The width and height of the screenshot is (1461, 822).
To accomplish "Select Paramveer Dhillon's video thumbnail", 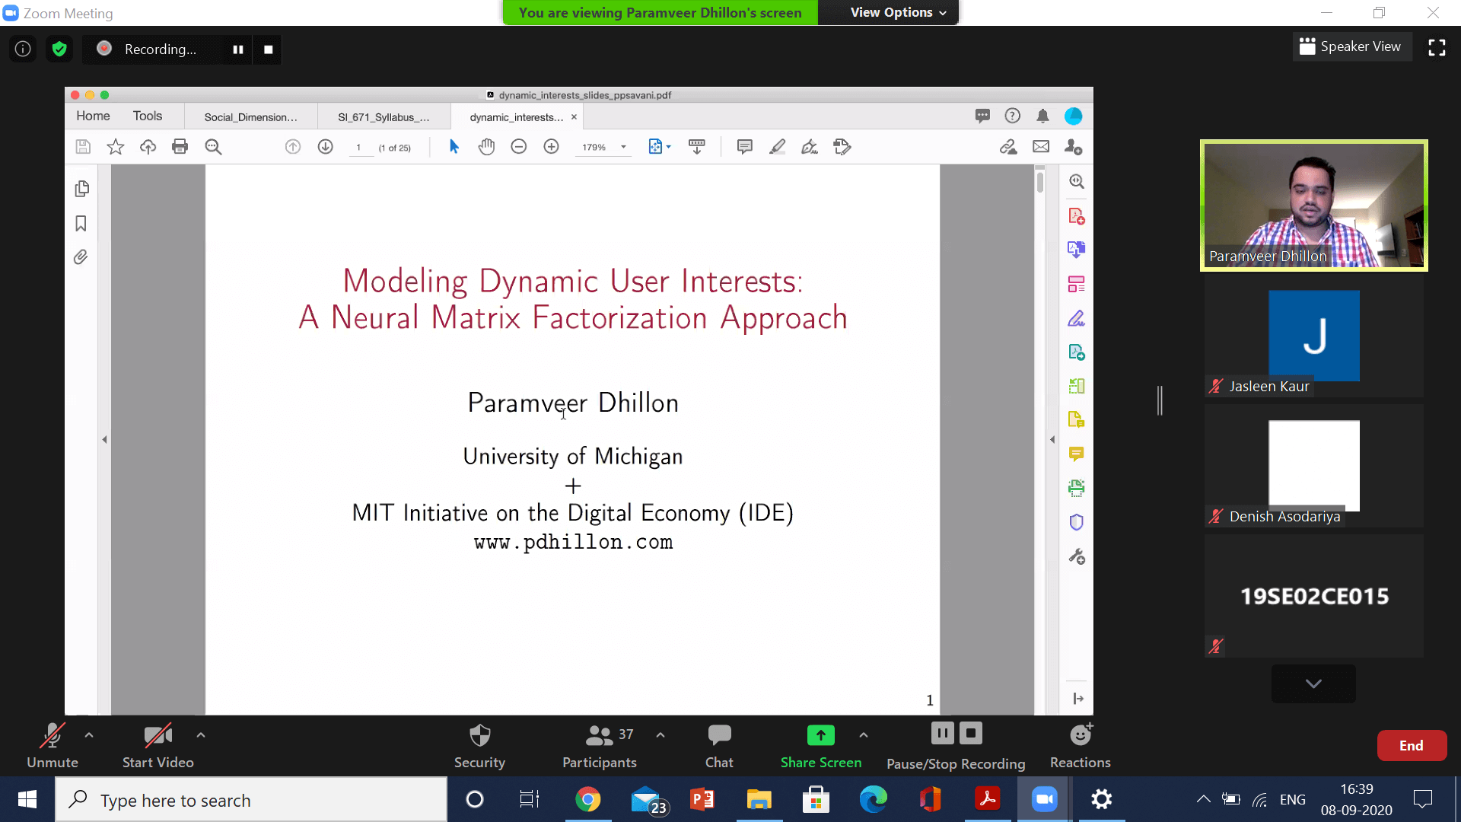I will (x=1313, y=205).
